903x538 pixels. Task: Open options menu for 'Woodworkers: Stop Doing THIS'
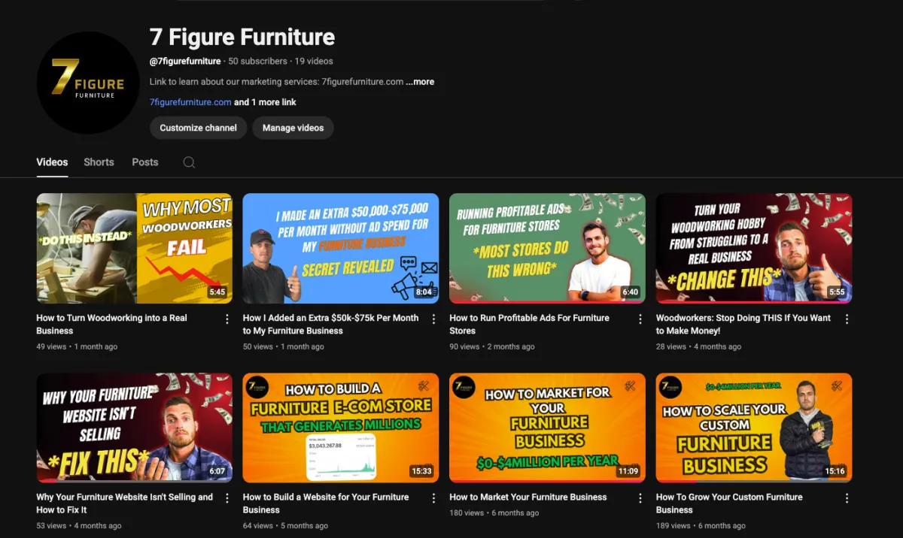point(847,319)
